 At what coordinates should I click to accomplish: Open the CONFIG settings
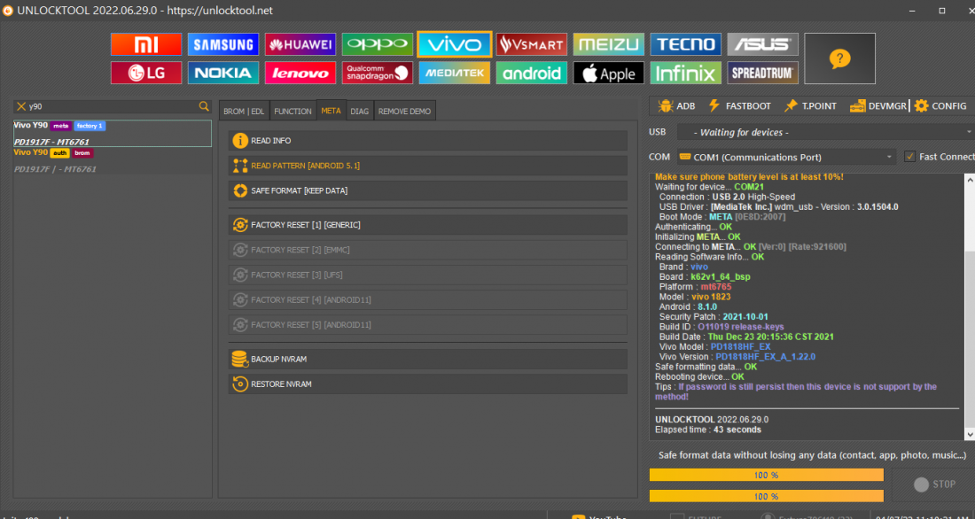(x=940, y=105)
